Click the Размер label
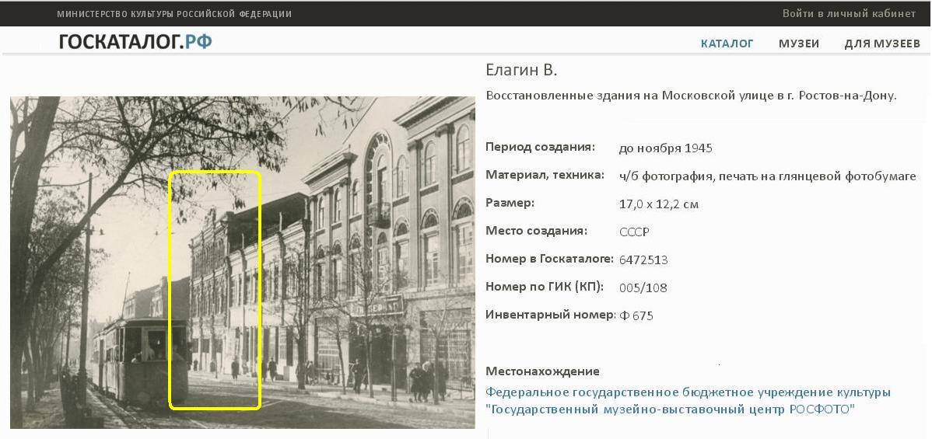The height and width of the screenshot is (439, 932). point(510,203)
